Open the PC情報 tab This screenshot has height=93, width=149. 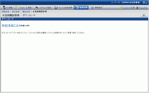tap(7, 8)
